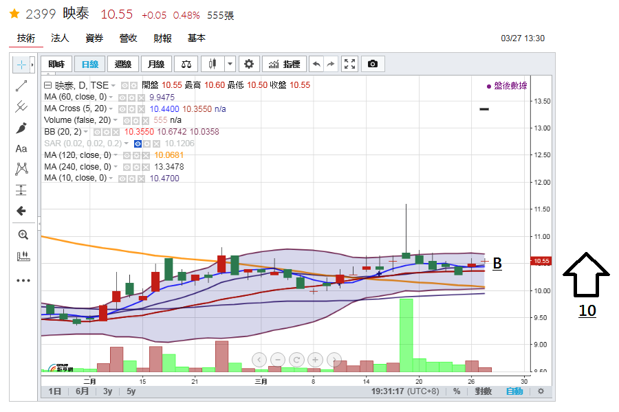Pick the trend line drawing tool
The width and height of the screenshot is (619, 412).
pyautogui.click(x=21, y=86)
